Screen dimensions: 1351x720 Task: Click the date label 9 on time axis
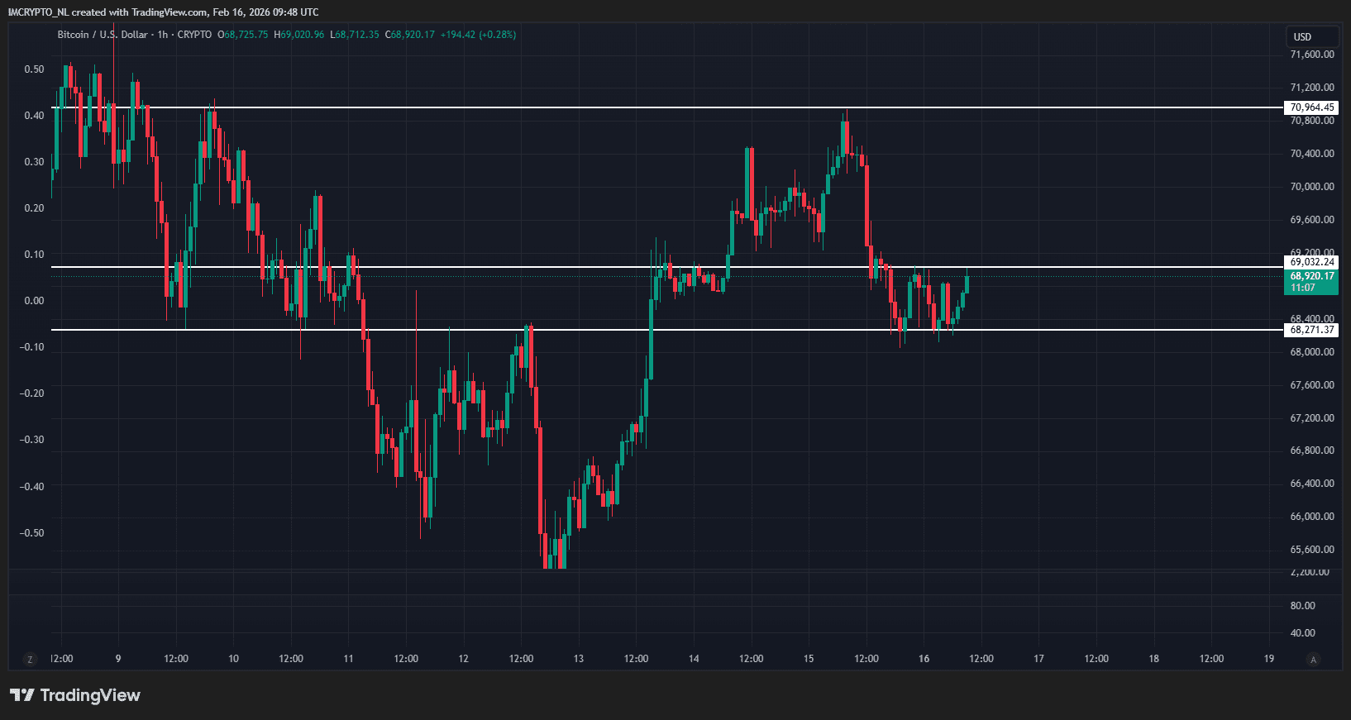(x=118, y=659)
